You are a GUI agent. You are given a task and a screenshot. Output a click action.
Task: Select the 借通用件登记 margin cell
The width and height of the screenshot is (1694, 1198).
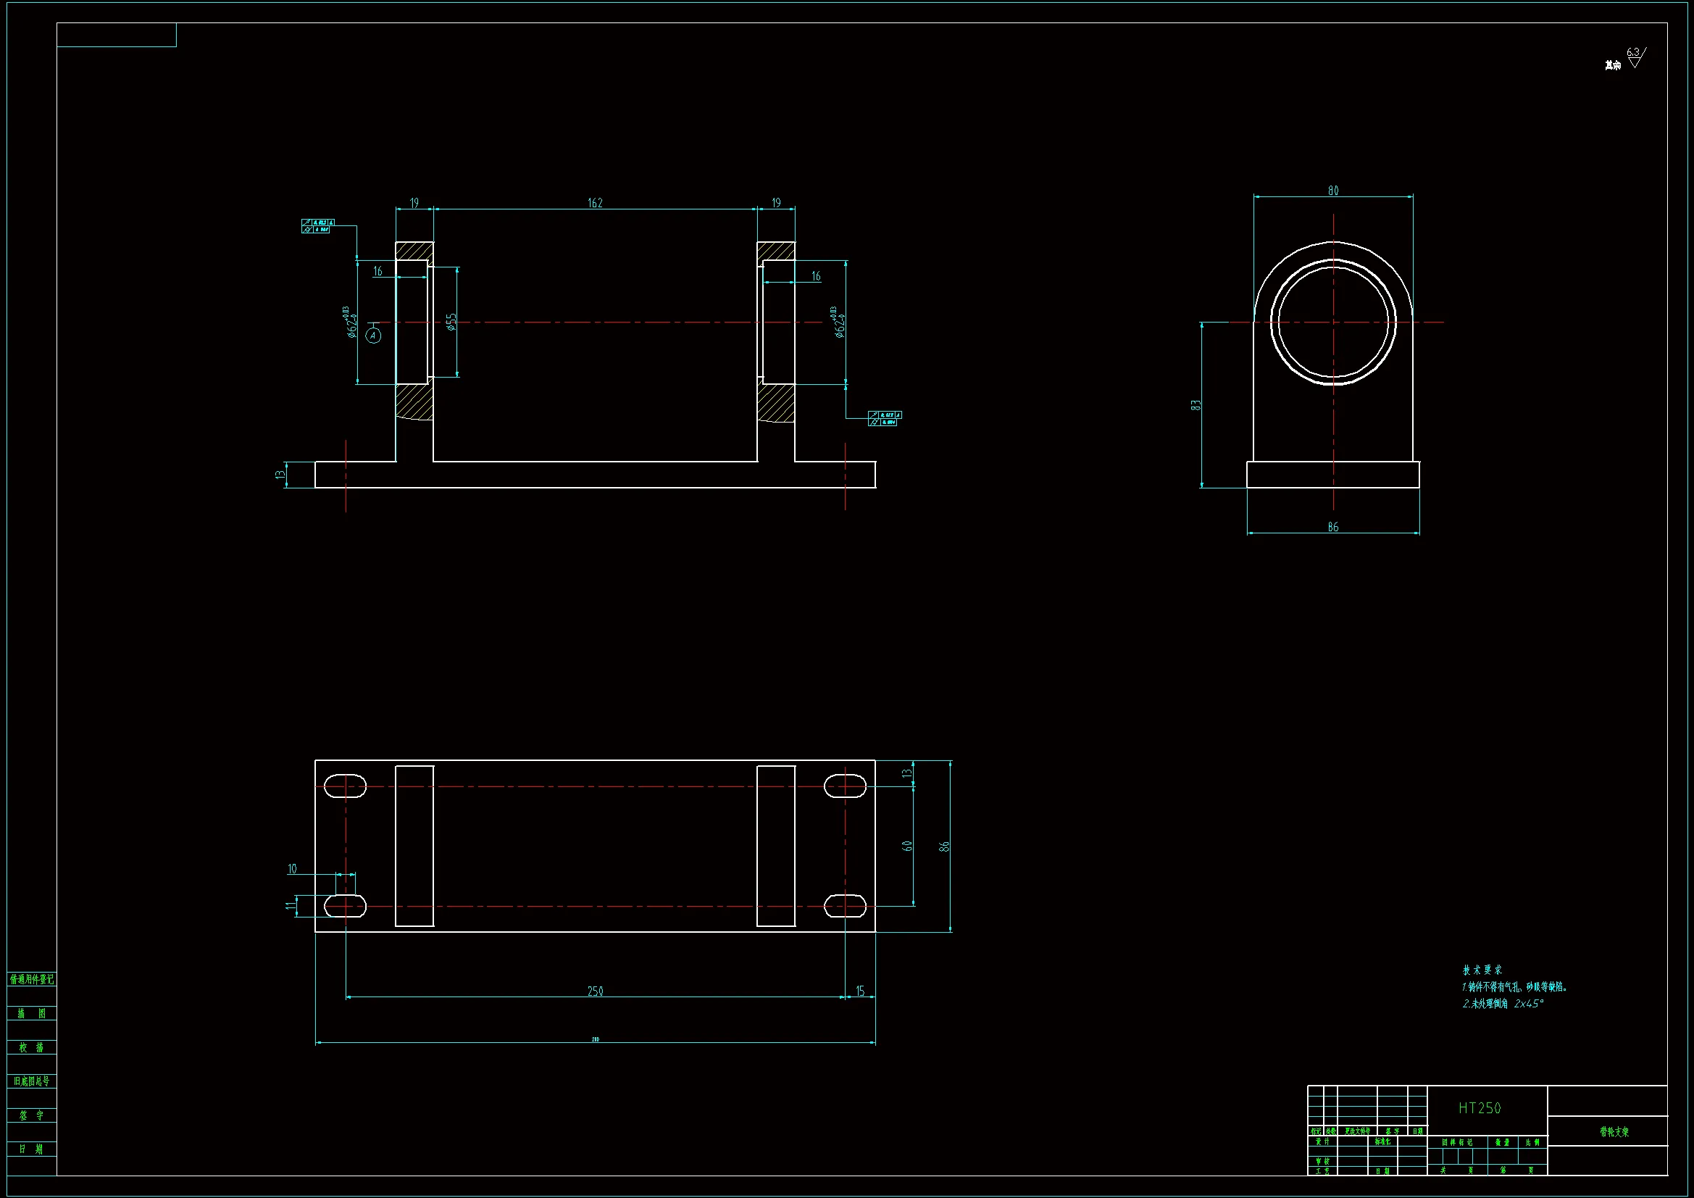(32, 980)
